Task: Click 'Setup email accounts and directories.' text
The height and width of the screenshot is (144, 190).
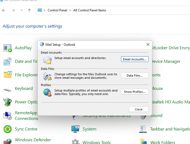Action: click(80, 58)
